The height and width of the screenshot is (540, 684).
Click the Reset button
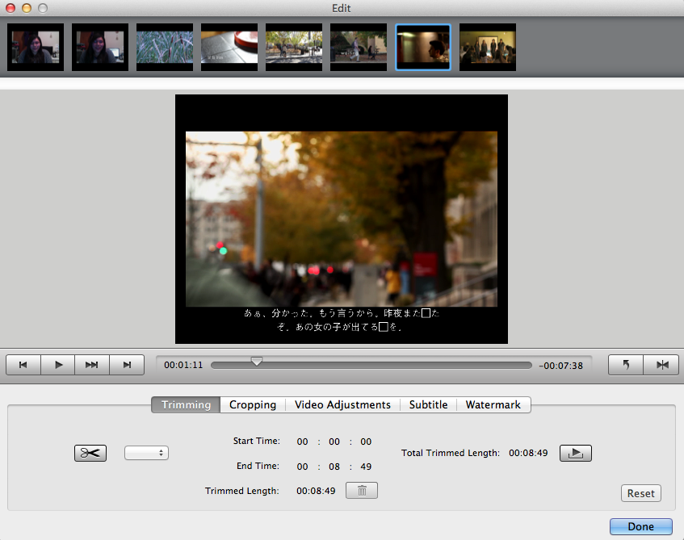[641, 493]
